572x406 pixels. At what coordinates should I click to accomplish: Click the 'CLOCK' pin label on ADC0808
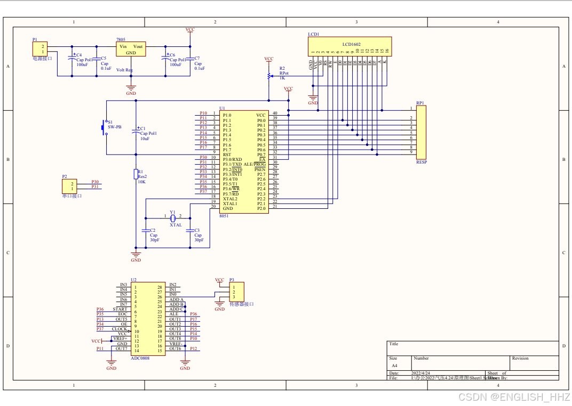tap(120, 329)
